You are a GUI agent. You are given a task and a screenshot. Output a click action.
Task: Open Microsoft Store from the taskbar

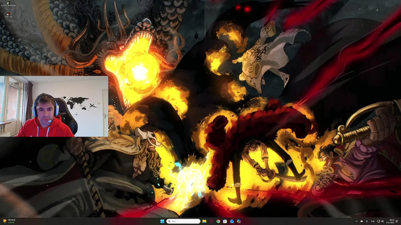coord(225,221)
